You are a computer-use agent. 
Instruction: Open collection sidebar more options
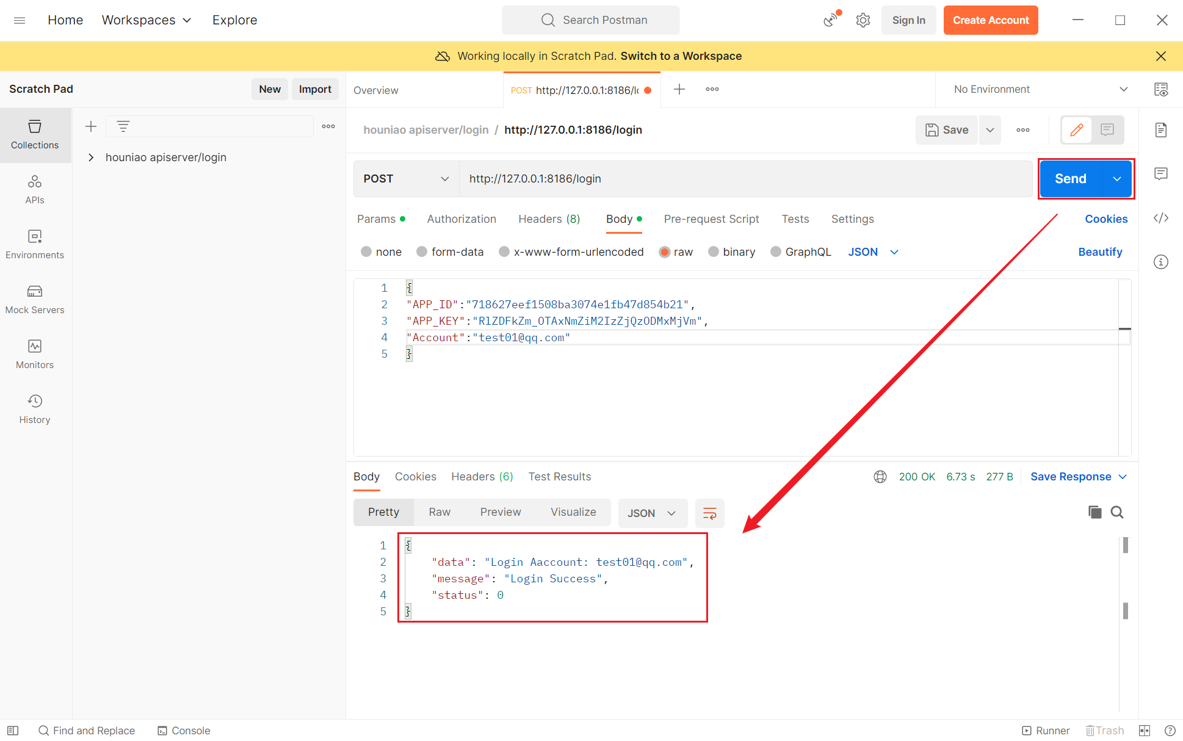point(328,126)
